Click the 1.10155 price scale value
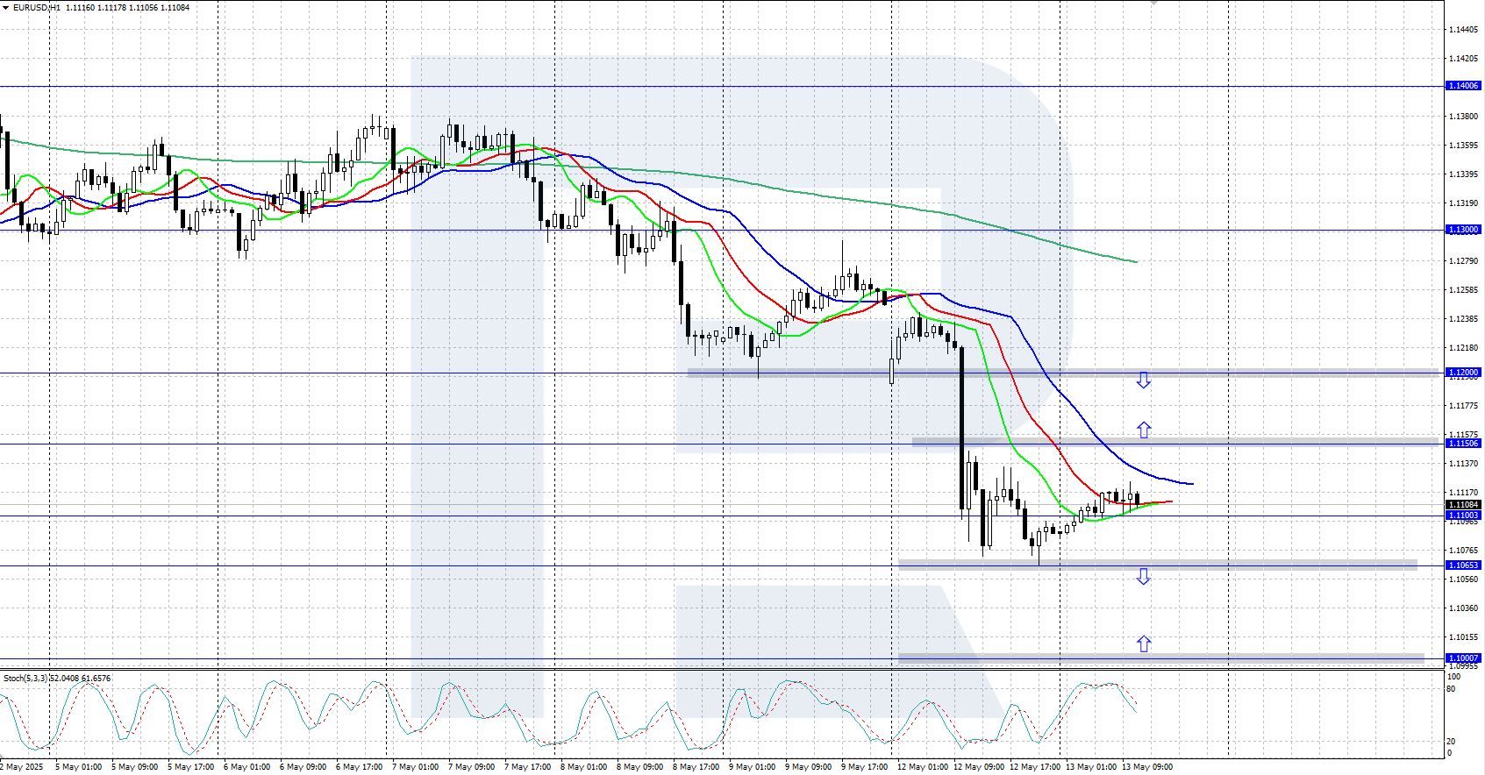The width and height of the screenshot is (1485, 775). [1463, 637]
